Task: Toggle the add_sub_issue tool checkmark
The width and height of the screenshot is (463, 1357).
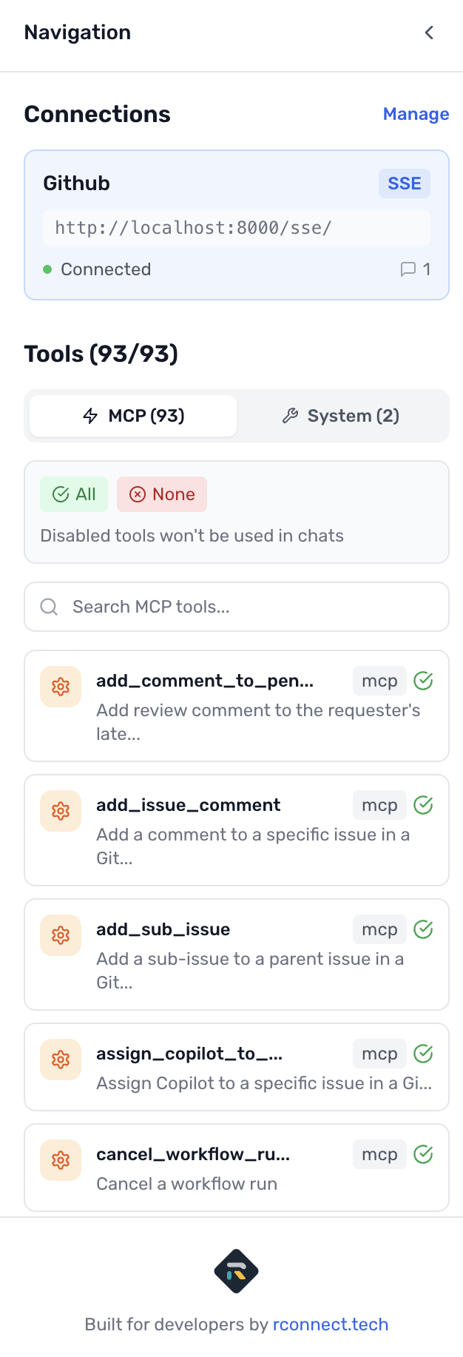Action: click(x=423, y=929)
